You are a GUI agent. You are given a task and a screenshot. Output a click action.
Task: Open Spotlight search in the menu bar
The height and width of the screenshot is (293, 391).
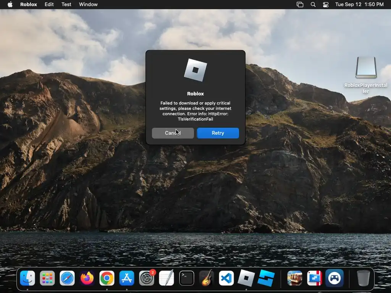tap(313, 5)
